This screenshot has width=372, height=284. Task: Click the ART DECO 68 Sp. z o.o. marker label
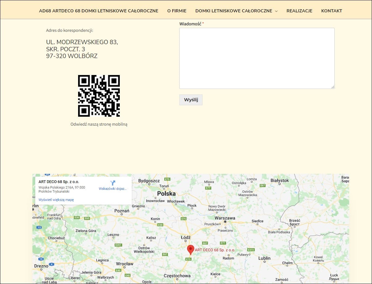point(215,250)
